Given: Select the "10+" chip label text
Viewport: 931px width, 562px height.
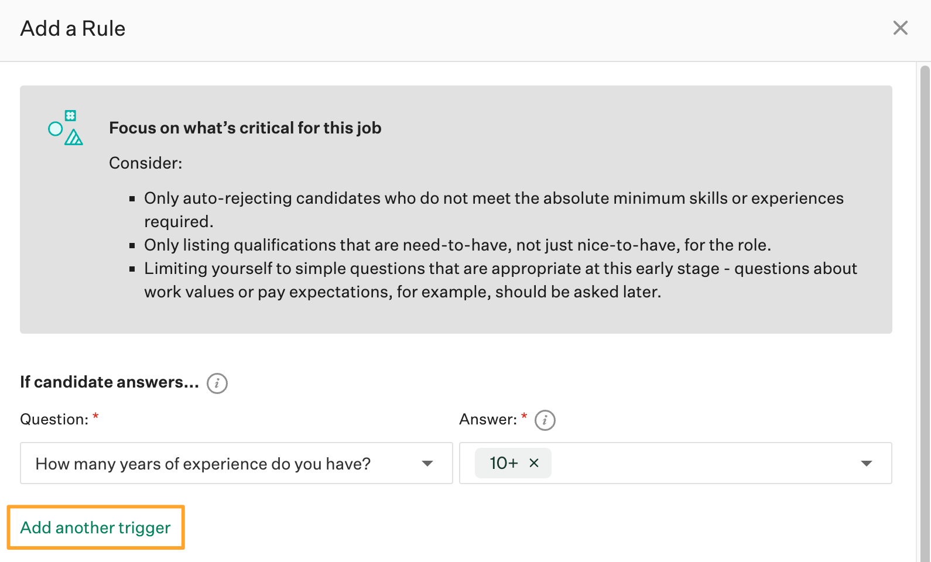Looking at the screenshot, I should [x=504, y=463].
